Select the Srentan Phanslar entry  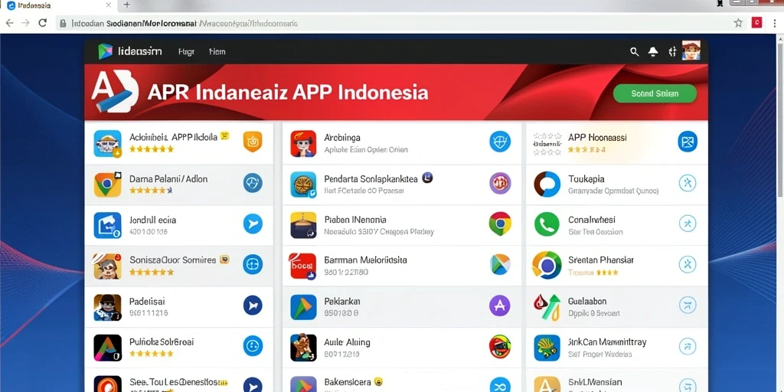(616, 266)
